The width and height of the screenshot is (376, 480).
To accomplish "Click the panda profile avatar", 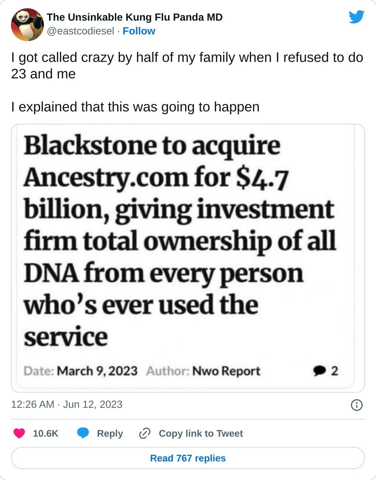I will (x=27, y=25).
